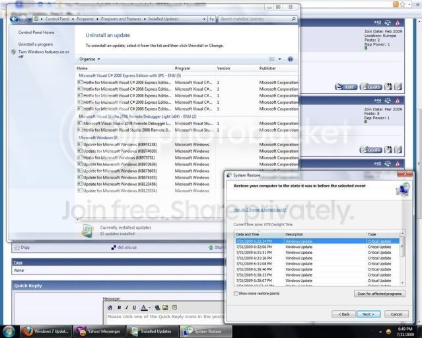Click report post icon on post #43
This screenshot has width=422, height=338.
point(398,22)
